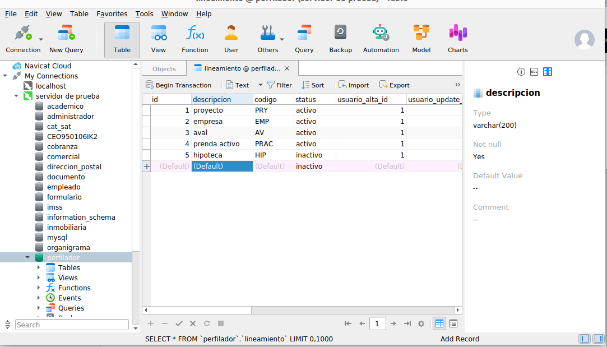Collapse the servidor de prueba connection
The height and width of the screenshot is (347, 607).
click(16, 96)
